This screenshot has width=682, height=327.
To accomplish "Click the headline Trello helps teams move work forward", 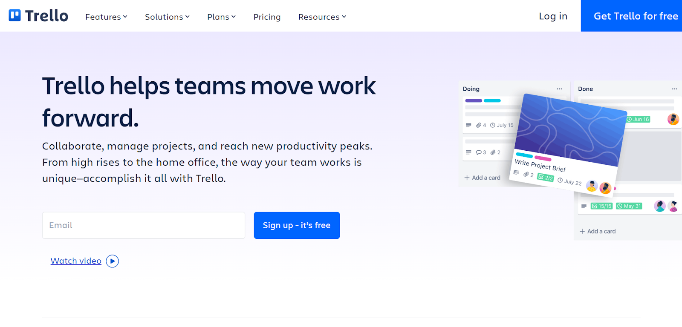I will point(209,102).
